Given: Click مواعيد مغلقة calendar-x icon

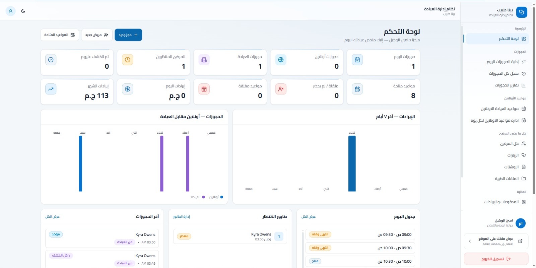Looking at the screenshot, I should (x=204, y=89).
